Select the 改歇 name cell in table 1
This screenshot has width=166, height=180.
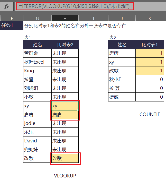pos(38,158)
